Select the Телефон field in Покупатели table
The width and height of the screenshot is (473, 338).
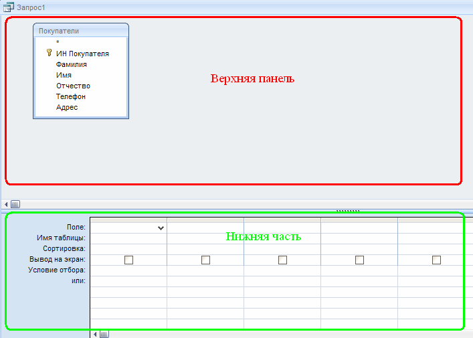click(x=71, y=96)
